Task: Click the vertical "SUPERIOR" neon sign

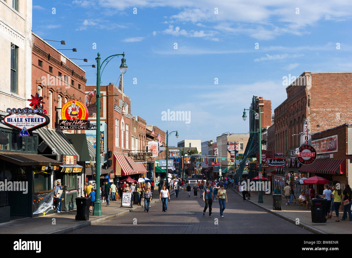Action: (x=306, y=133)
